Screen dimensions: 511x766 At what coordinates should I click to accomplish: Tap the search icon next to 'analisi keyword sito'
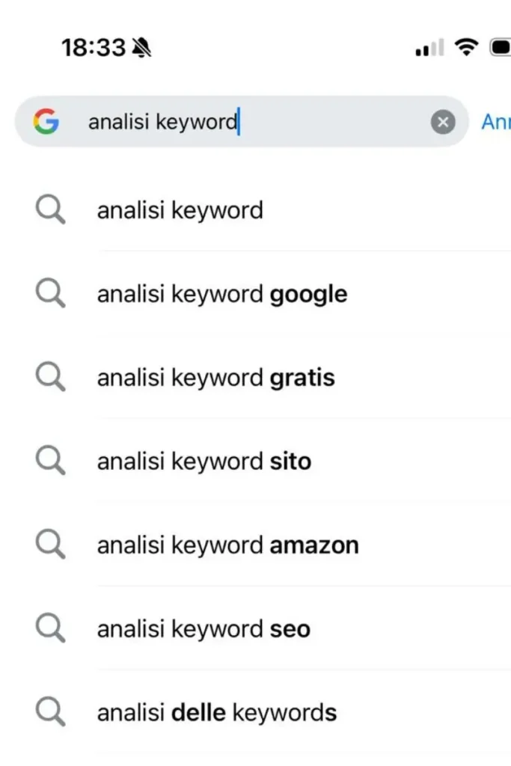pyautogui.click(x=49, y=461)
